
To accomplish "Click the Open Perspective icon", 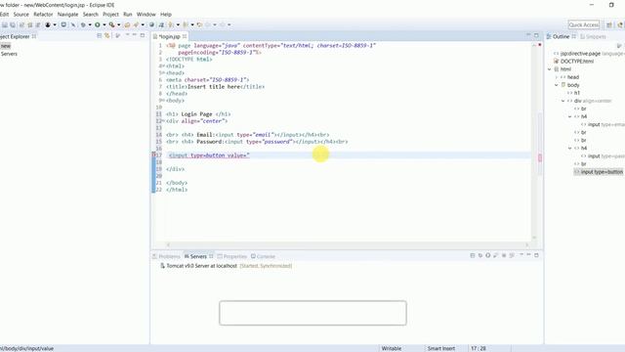I will click(609, 24).
